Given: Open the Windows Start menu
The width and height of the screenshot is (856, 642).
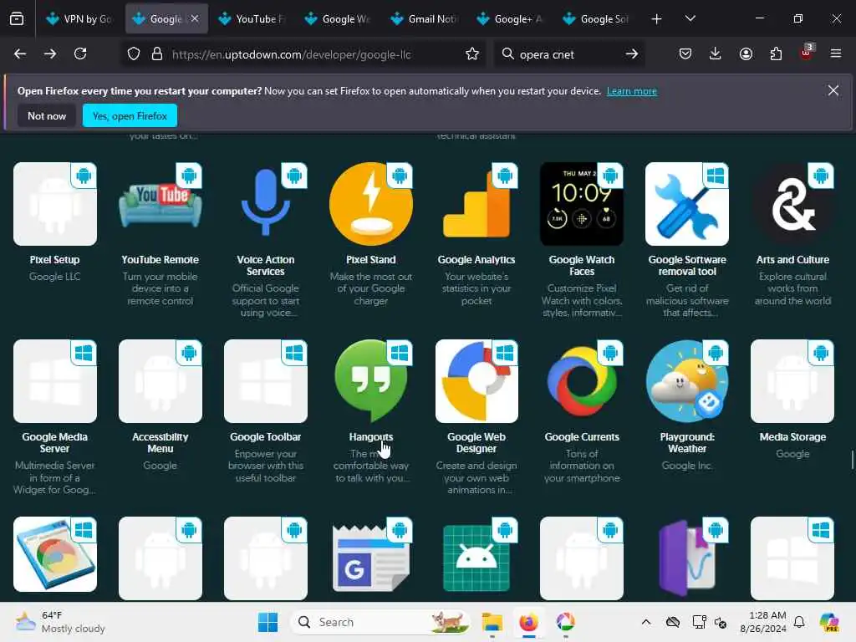Looking at the screenshot, I should click(267, 622).
